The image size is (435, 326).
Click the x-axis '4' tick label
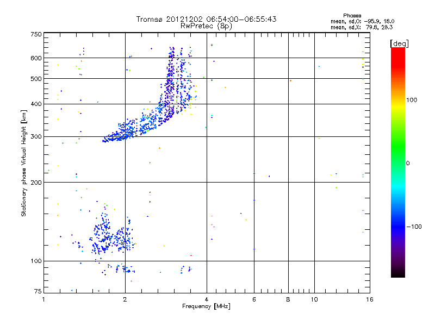click(x=207, y=299)
